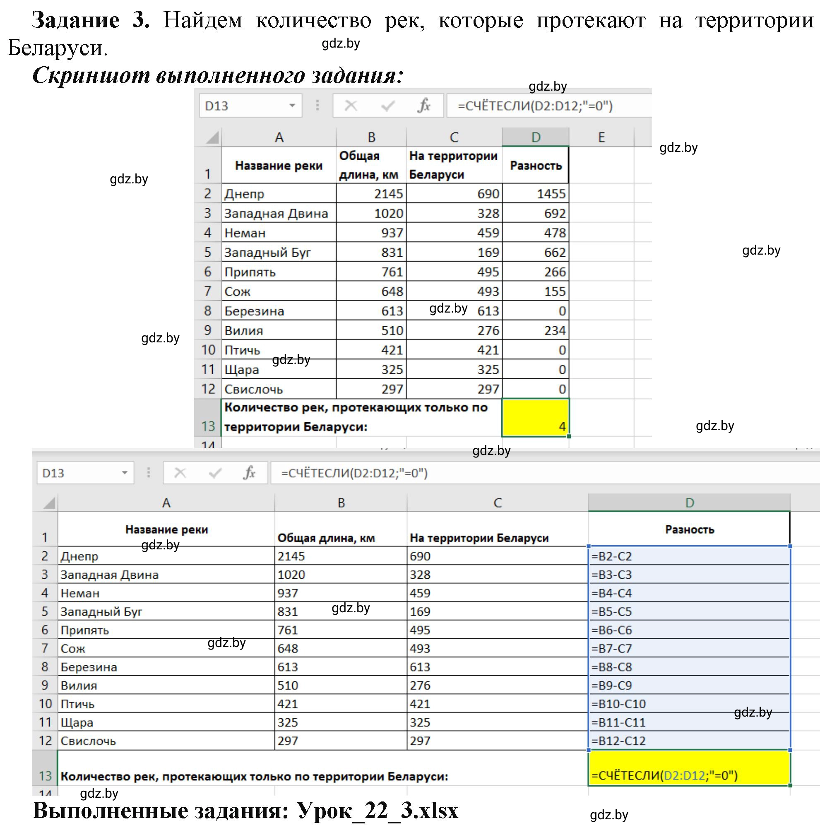Click cell '1455' in the Разность column

(x=535, y=193)
